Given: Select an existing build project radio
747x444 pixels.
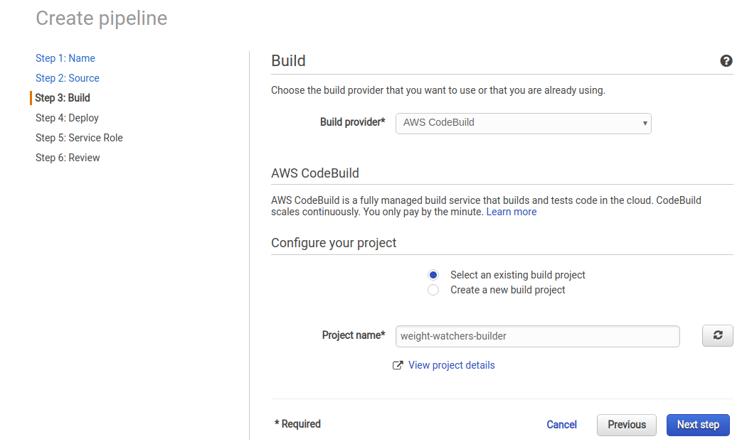Looking at the screenshot, I should coord(433,275).
